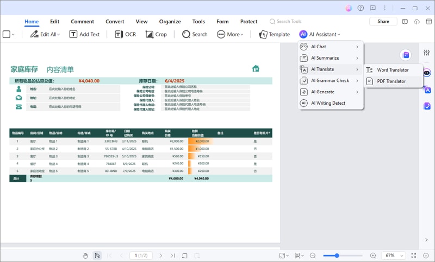Select the Add Text tool
Image resolution: width=435 pixels, height=262 pixels.
pyautogui.click(x=84, y=34)
